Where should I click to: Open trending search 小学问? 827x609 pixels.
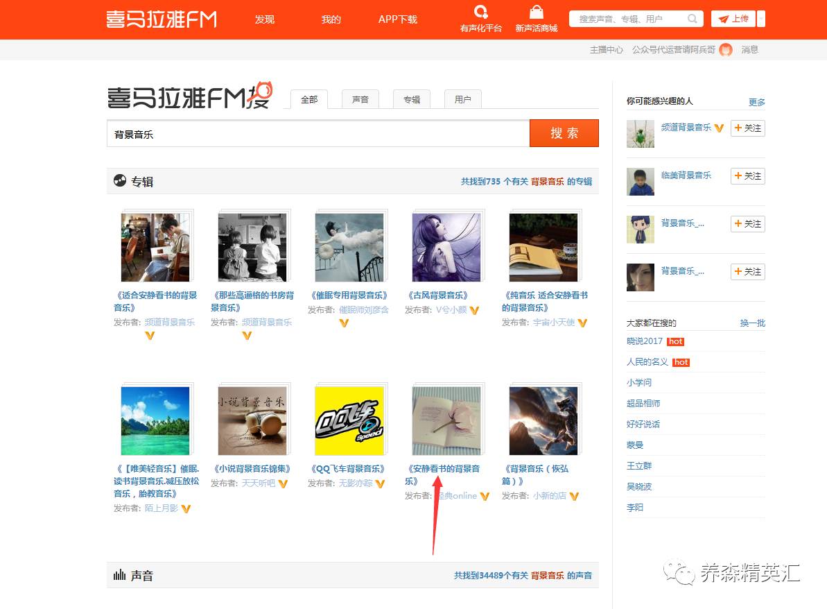pyautogui.click(x=639, y=383)
